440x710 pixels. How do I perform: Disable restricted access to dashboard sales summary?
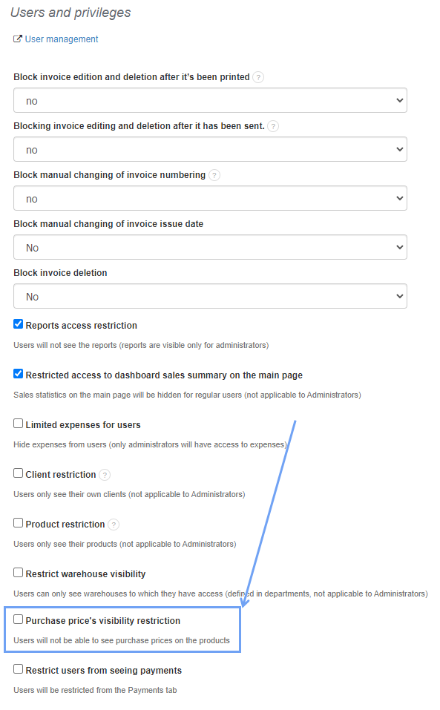[18, 373]
